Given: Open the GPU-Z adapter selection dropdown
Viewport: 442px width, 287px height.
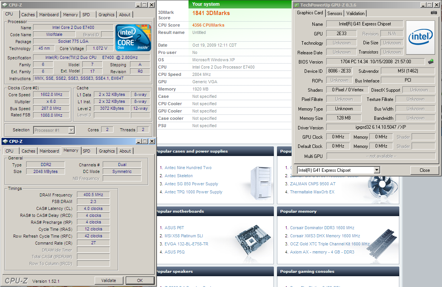Looking at the screenshot, I should 377,170.
